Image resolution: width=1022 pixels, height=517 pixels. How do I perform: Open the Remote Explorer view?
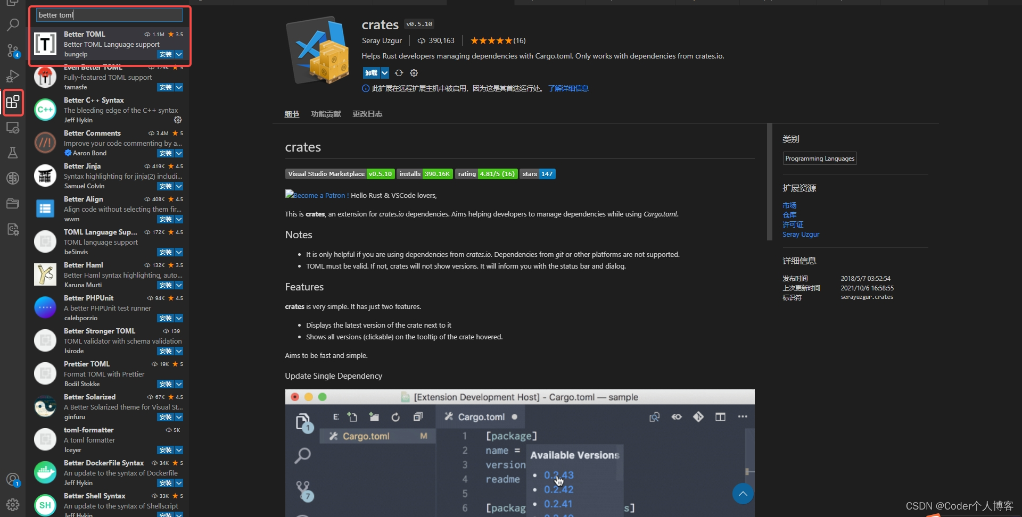click(x=13, y=128)
